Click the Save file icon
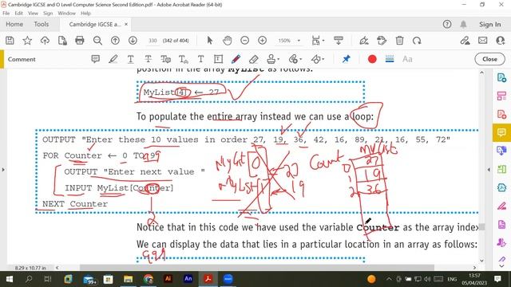The height and width of the screenshot is (287, 511). click(x=10, y=41)
